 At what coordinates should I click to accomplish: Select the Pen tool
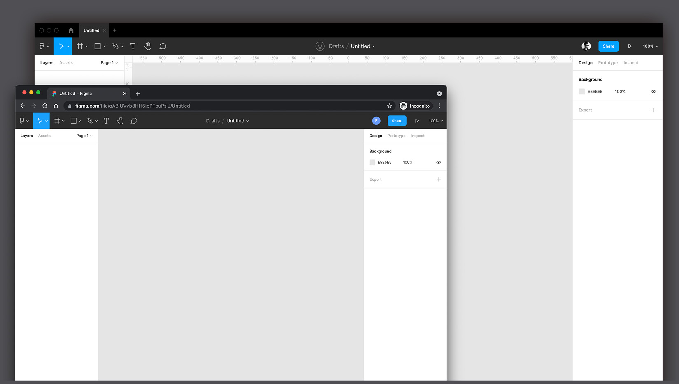[91, 120]
